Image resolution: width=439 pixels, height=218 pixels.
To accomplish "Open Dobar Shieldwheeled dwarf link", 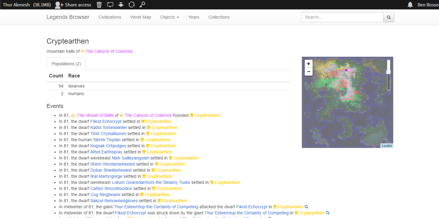I will pyautogui.click(x=111, y=170).
